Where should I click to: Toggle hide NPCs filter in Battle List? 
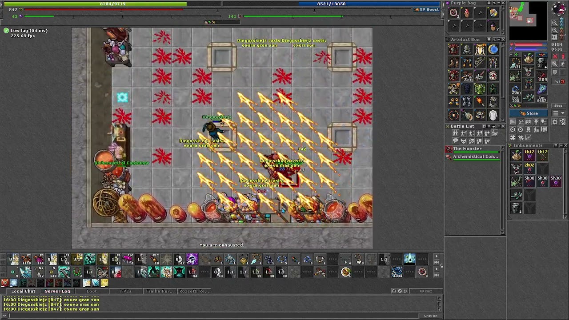click(x=455, y=140)
